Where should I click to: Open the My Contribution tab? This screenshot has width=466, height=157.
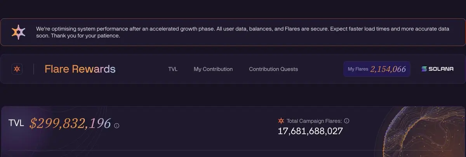click(213, 69)
